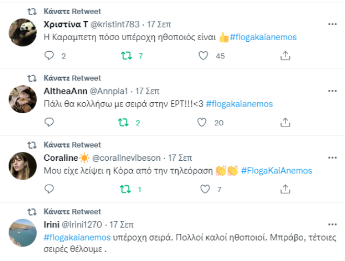Open more options for AltheaAnn's tweet
Viewport: 345px width, 261px height.
[332, 91]
